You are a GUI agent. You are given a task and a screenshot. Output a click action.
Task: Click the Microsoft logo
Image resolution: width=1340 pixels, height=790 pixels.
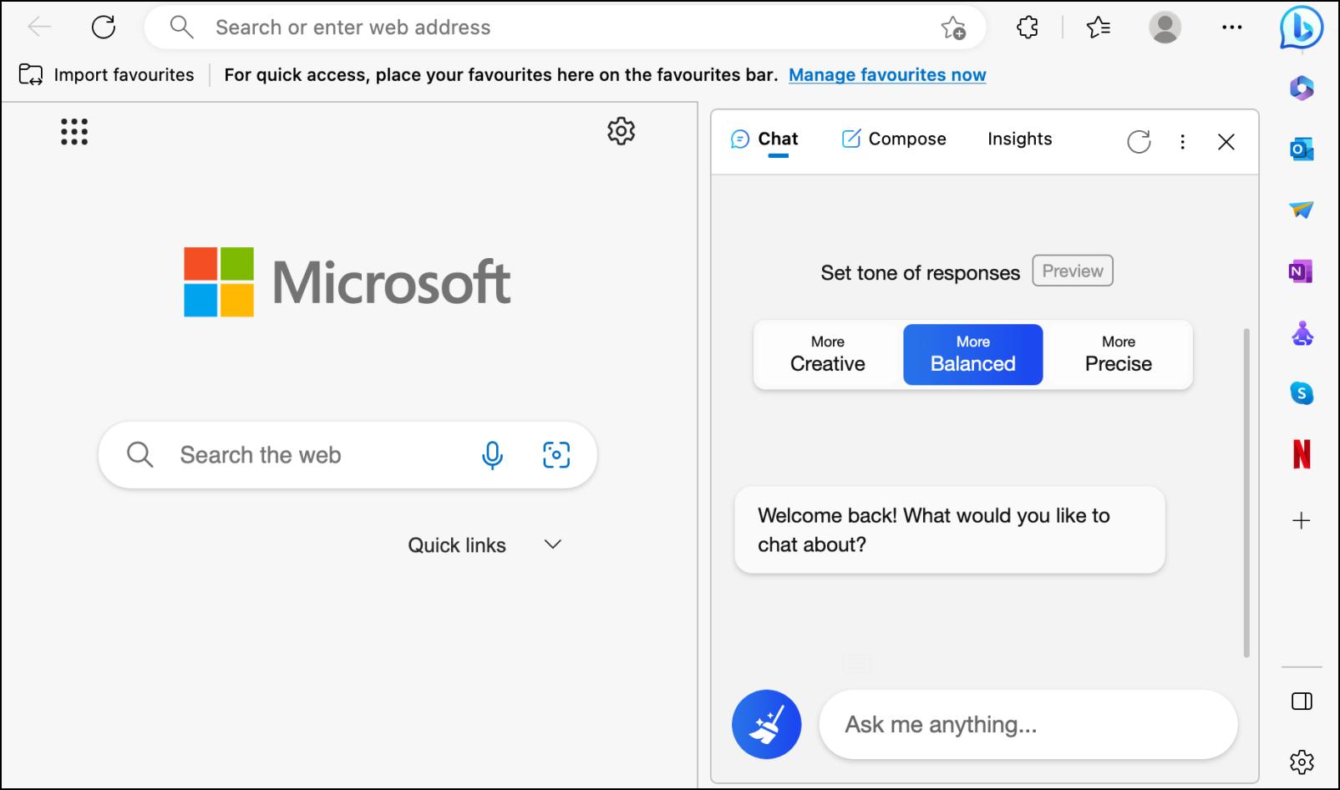coord(347,282)
